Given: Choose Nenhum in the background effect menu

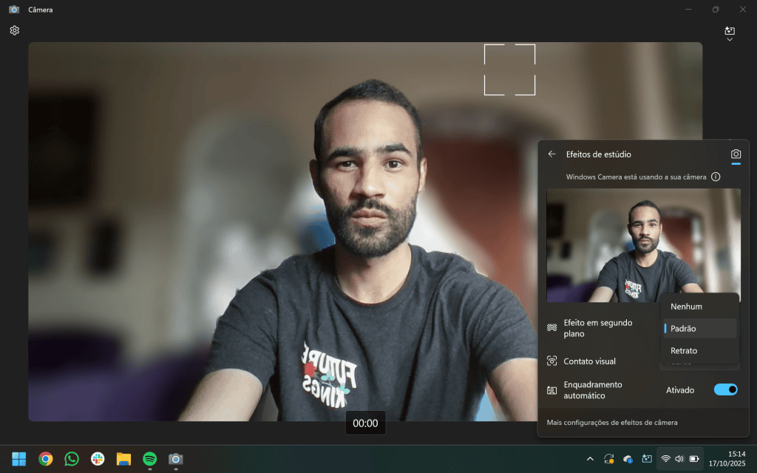Looking at the screenshot, I should tap(686, 306).
